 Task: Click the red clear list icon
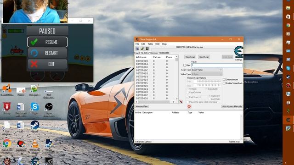click(189, 106)
